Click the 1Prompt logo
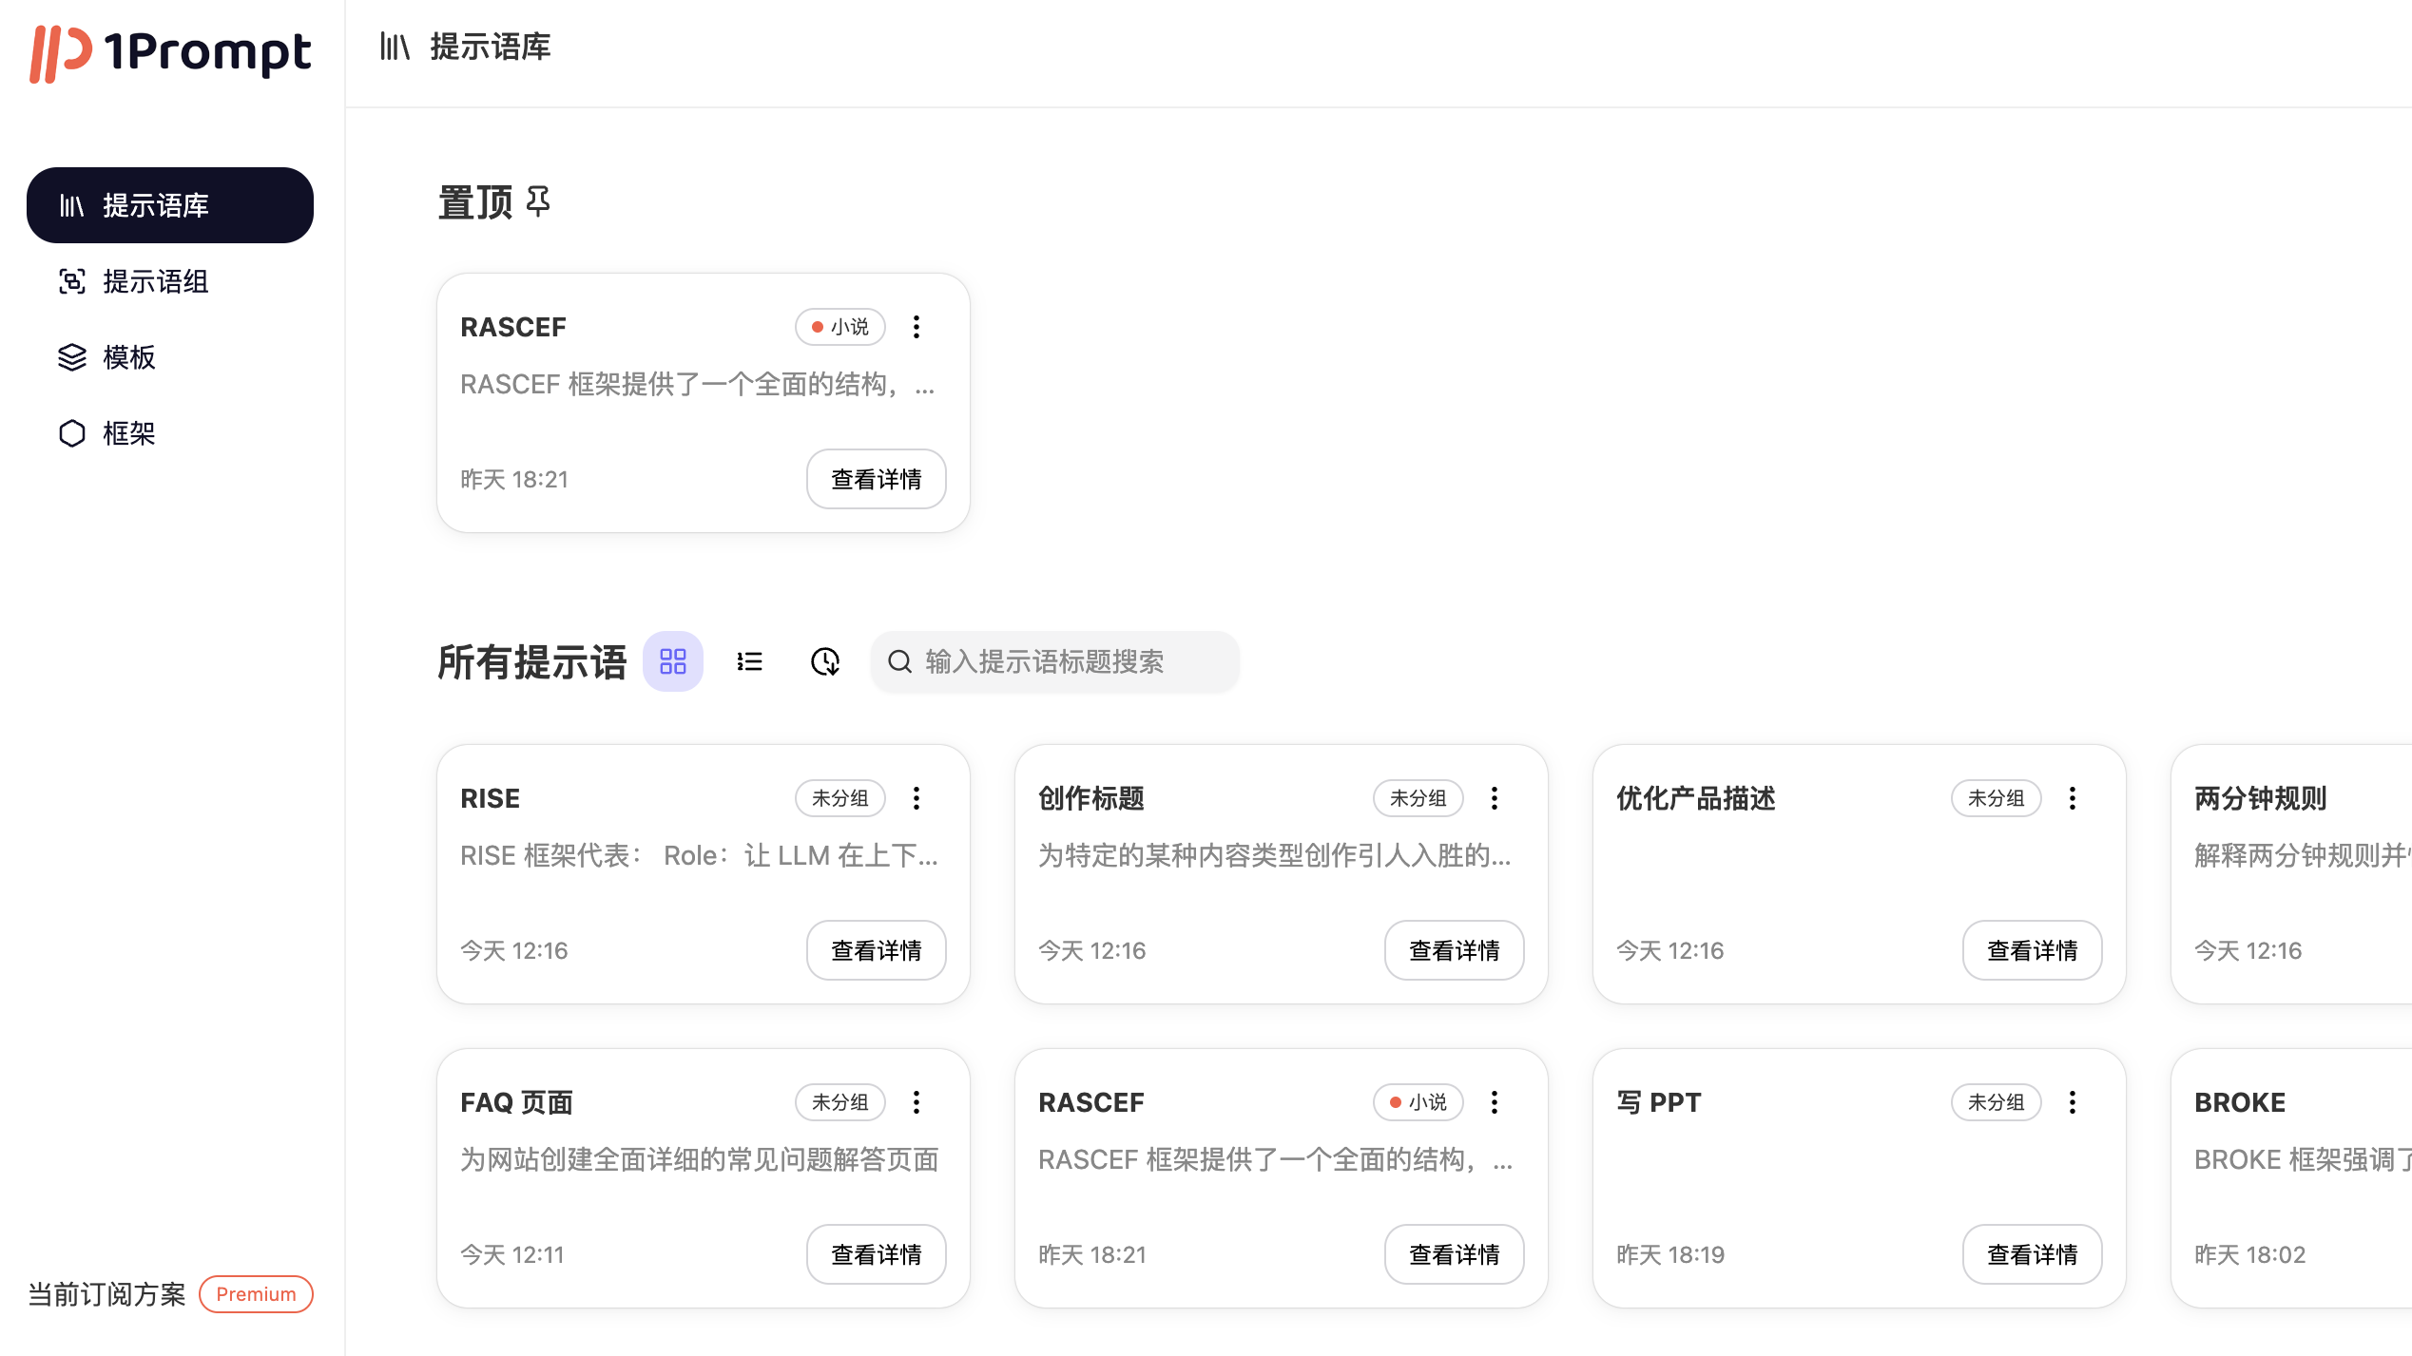Screen dimensions: 2412x1356 click(x=171, y=52)
